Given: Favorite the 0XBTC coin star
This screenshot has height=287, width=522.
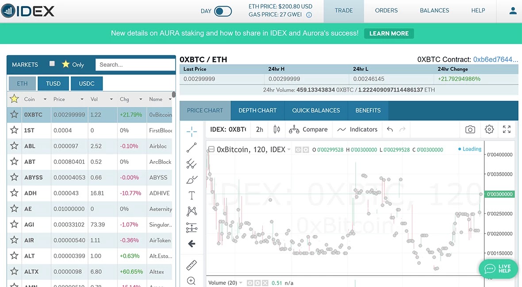Looking at the screenshot, I should (14, 115).
